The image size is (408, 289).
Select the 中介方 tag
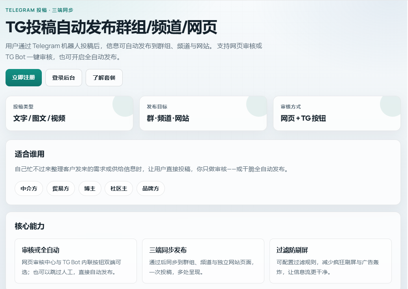[x=29, y=188]
